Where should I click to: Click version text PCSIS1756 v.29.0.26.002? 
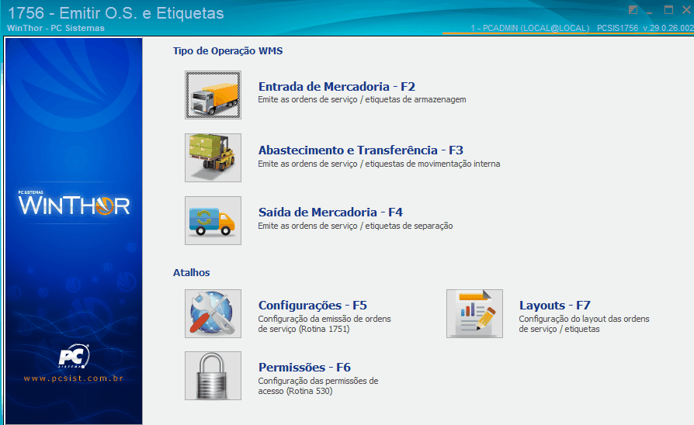[x=645, y=28]
